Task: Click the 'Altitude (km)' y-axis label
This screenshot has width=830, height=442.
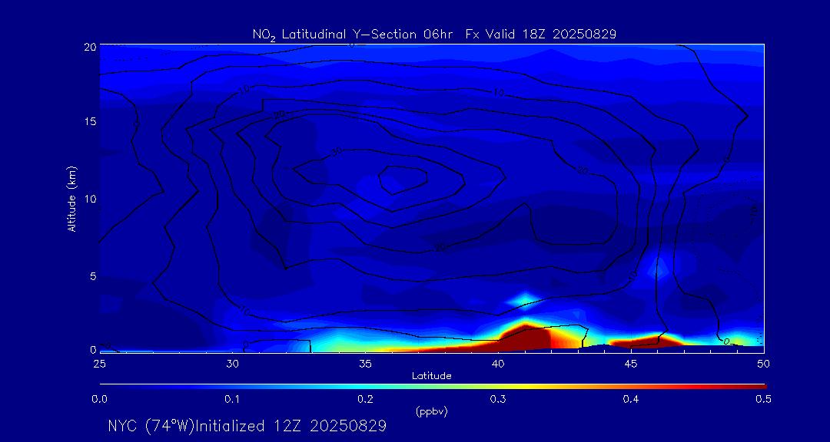Action: coord(71,199)
